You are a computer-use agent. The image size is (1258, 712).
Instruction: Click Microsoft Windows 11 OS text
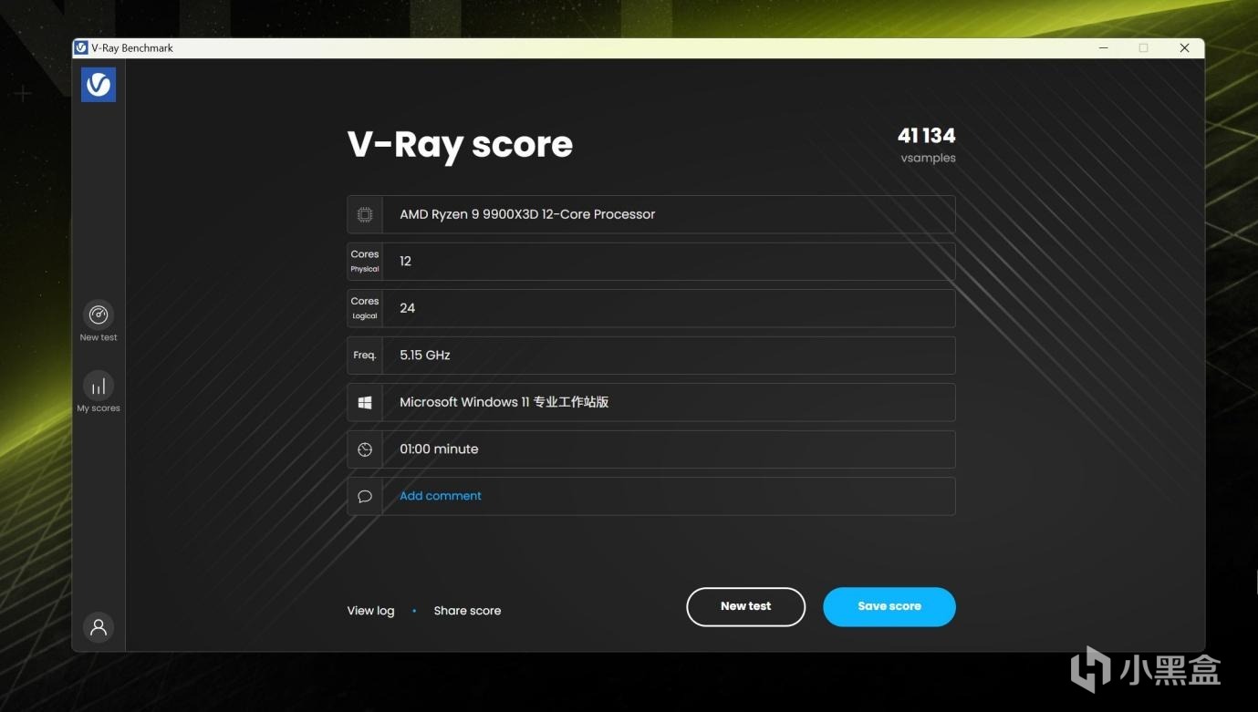pyautogui.click(x=504, y=402)
